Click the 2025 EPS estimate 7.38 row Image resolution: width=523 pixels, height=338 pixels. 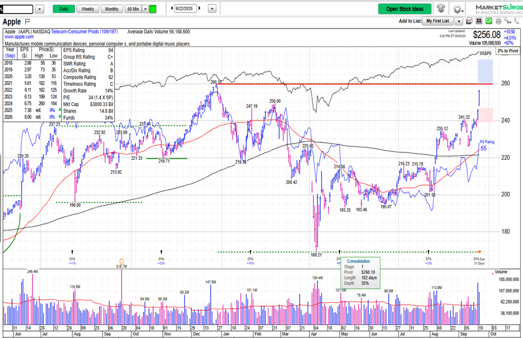point(33,110)
